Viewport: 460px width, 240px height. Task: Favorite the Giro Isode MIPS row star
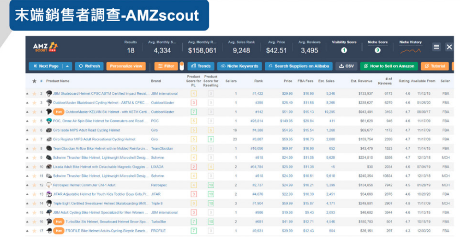click(x=34, y=130)
